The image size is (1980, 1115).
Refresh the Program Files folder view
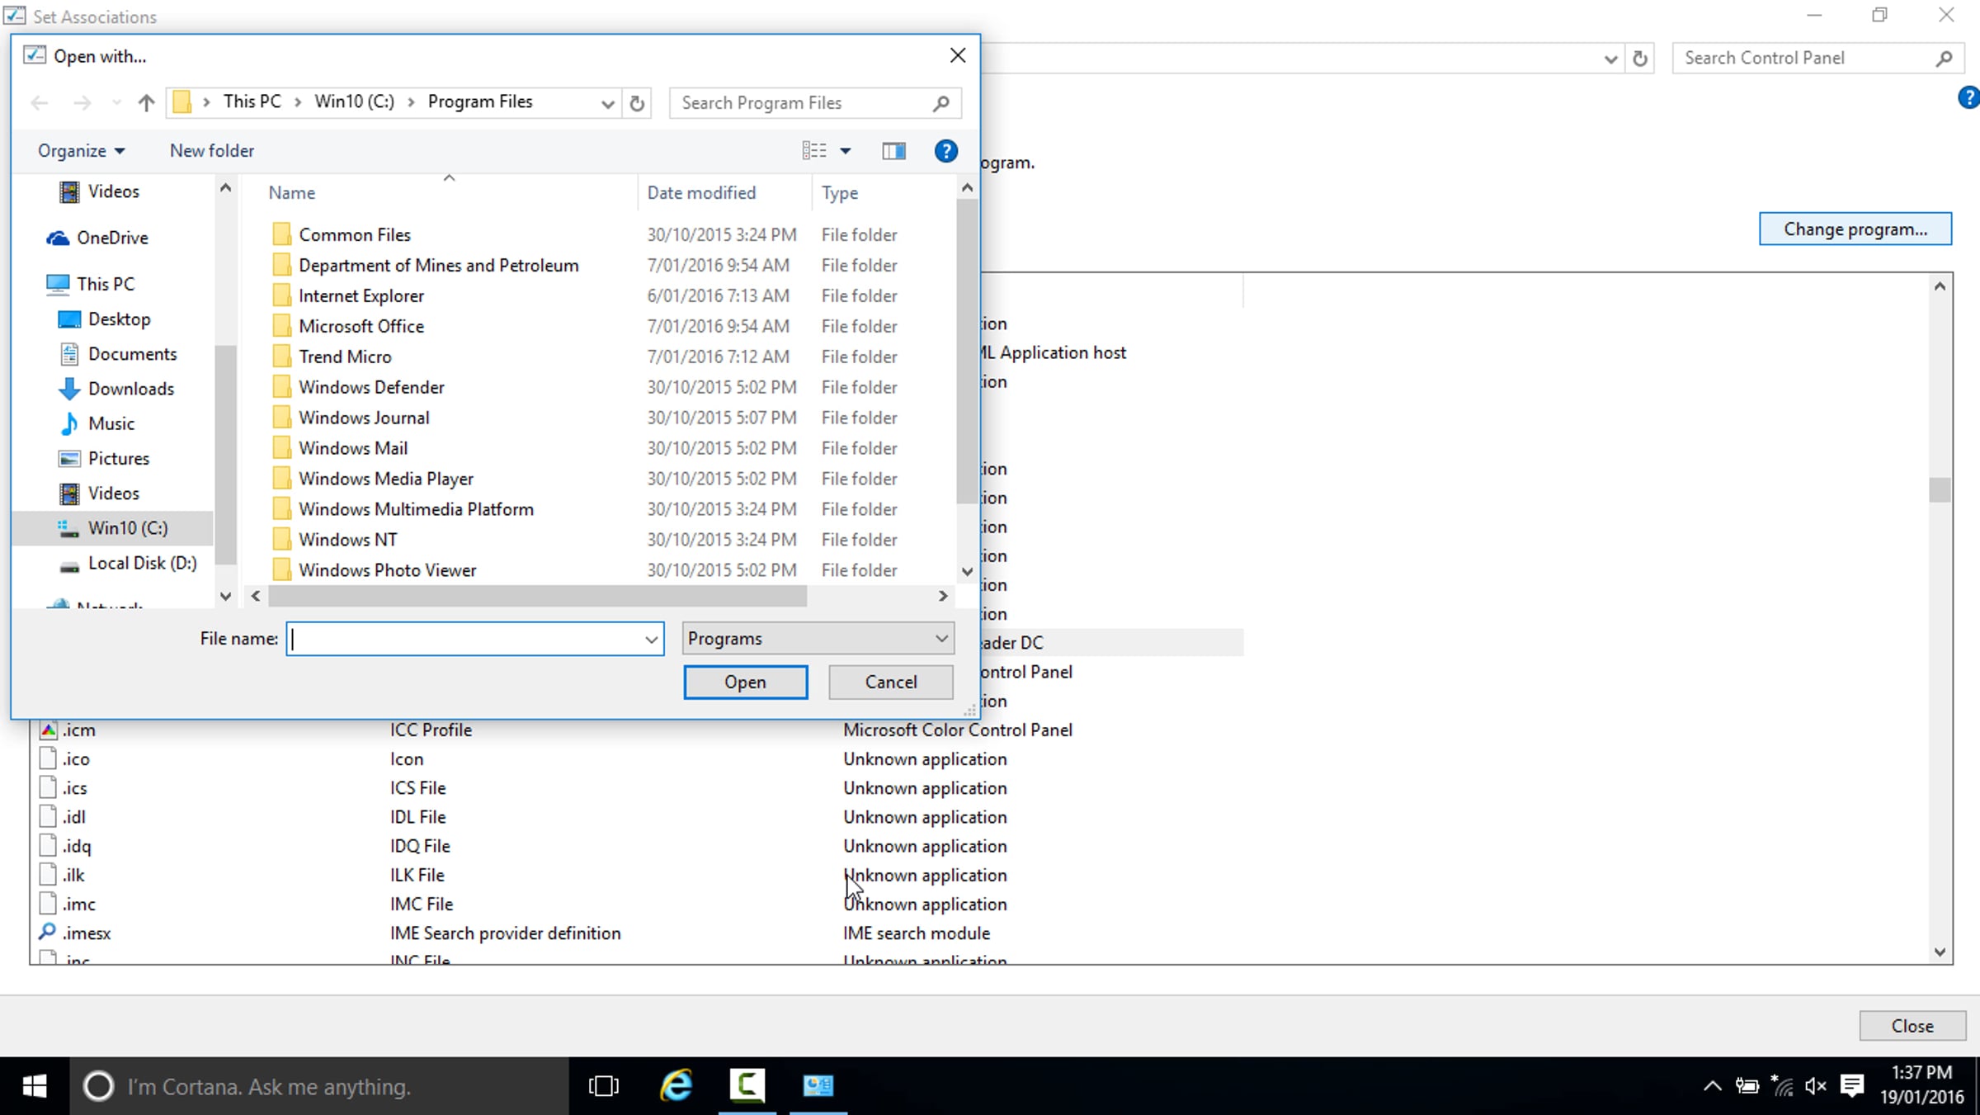[x=637, y=103]
